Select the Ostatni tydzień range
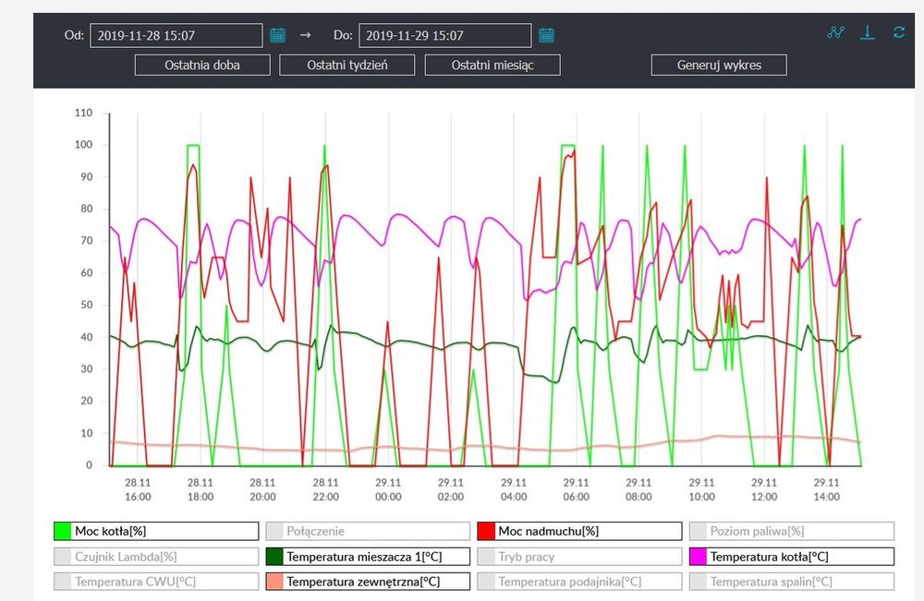The width and height of the screenshot is (924, 601). coord(346,65)
